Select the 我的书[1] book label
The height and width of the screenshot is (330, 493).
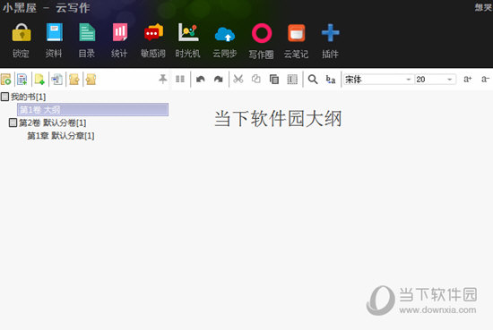point(29,97)
